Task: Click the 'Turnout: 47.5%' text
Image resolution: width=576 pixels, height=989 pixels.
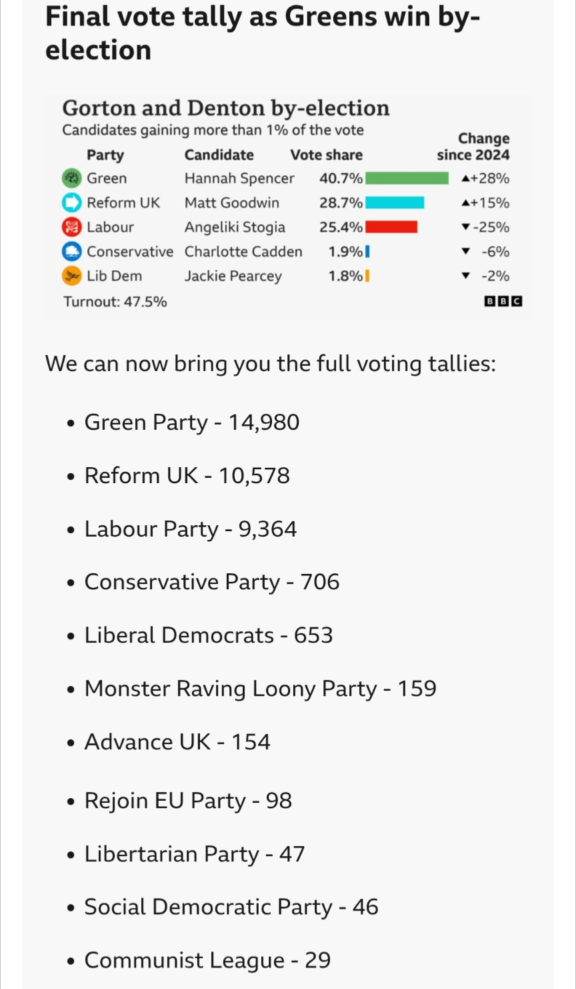Action: (115, 302)
